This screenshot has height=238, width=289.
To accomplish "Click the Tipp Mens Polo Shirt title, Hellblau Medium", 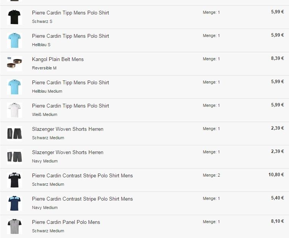I will (x=71, y=82).
